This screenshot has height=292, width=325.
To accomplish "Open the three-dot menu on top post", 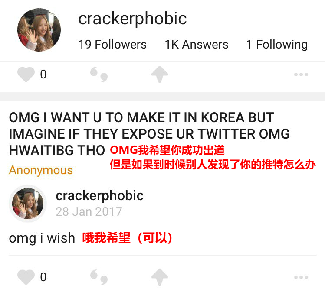I will [x=301, y=75].
